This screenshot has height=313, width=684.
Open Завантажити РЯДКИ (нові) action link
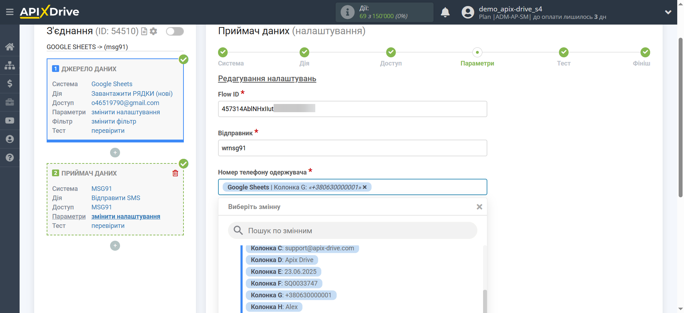click(132, 94)
